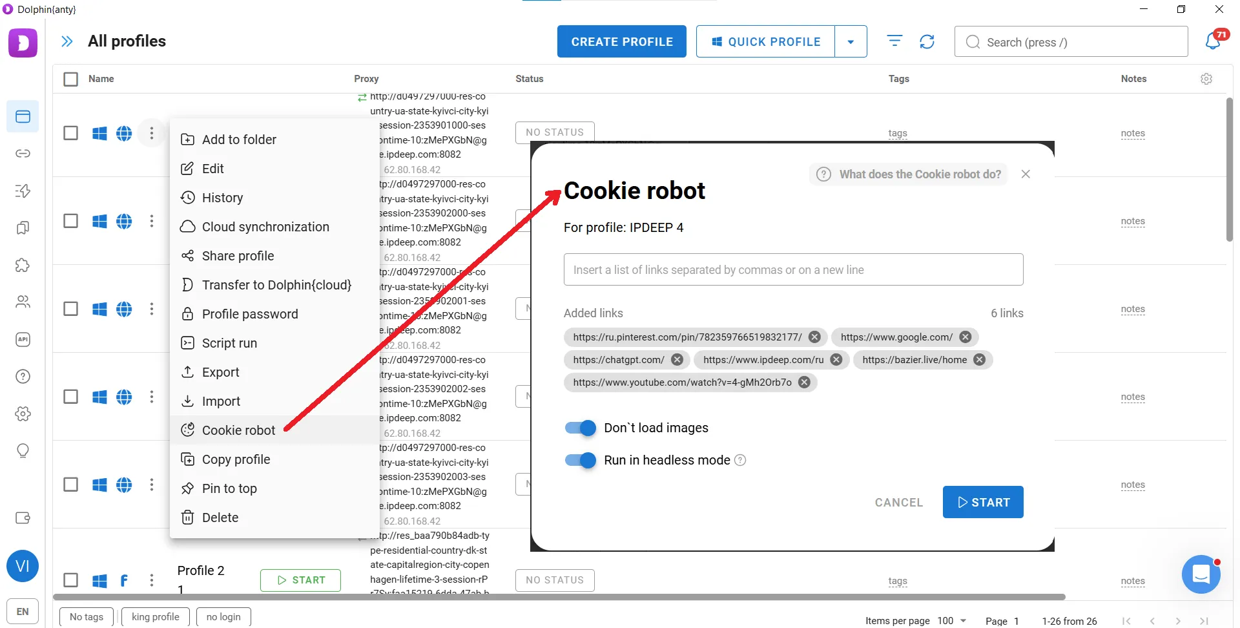The width and height of the screenshot is (1240, 628).
Task: Open the chat support bubble
Action: coord(1201,574)
